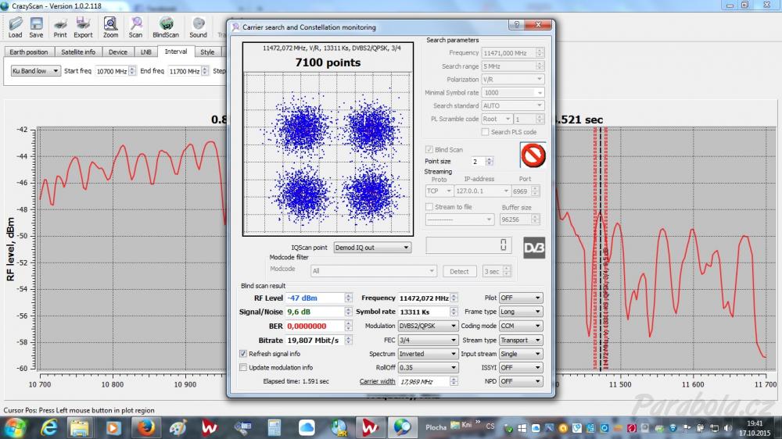The image size is (782, 439).
Task: Open the Spectrum Inverted dropdown
Action: (428, 354)
